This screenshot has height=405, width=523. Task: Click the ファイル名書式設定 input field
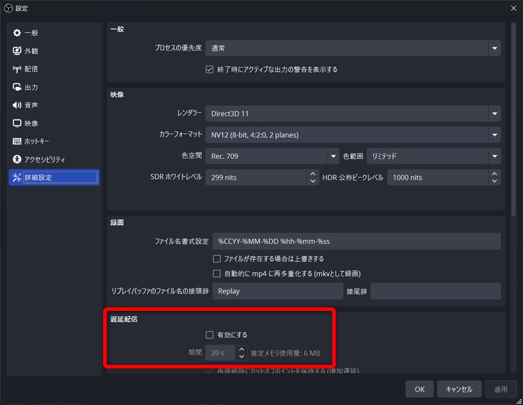point(357,241)
